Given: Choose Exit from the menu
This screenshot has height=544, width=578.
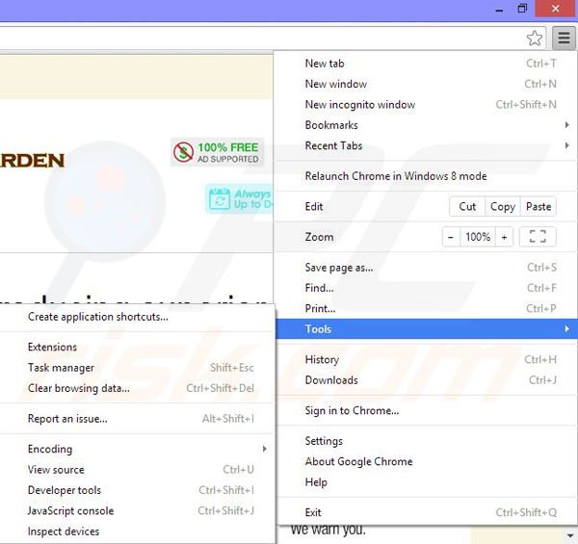Looking at the screenshot, I should coord(427,512).
